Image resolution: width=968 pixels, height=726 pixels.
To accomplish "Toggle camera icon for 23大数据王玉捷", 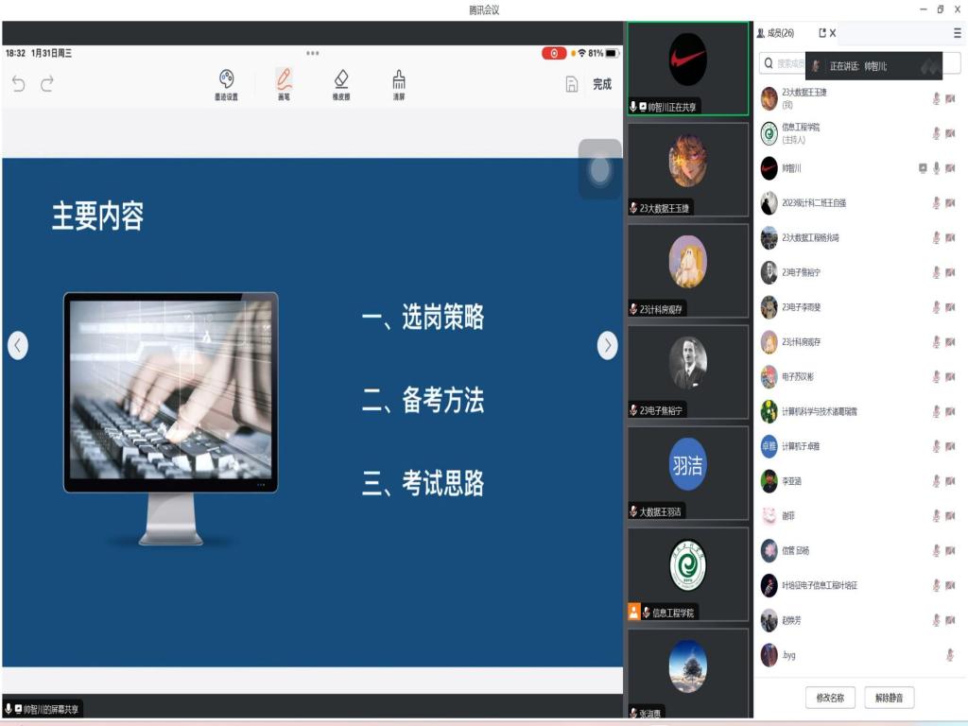I will pyautogui.click(x=950, y=99).
